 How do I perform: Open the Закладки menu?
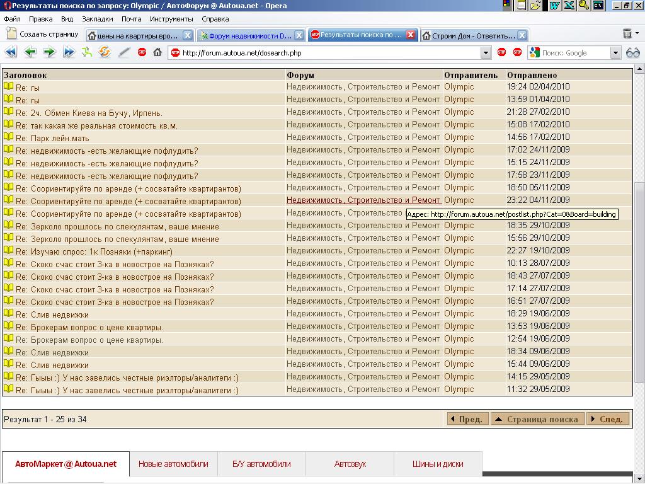98,19
